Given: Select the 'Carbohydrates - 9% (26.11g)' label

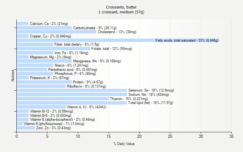Looking at the screenshot, I should point(95,28).
